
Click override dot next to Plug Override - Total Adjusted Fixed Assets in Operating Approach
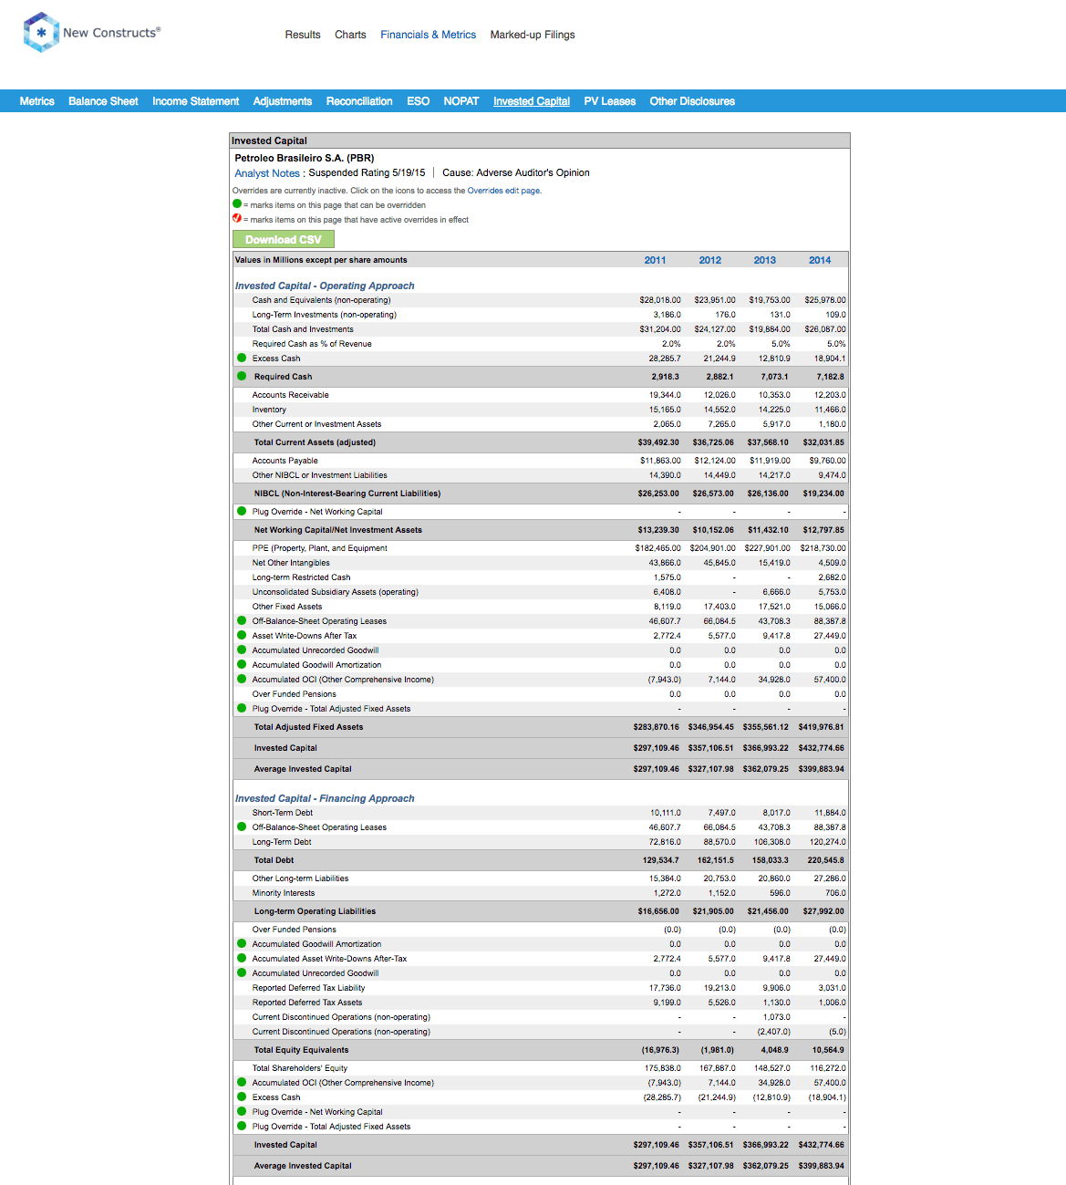pyautogui.click(x=242, y=708)
